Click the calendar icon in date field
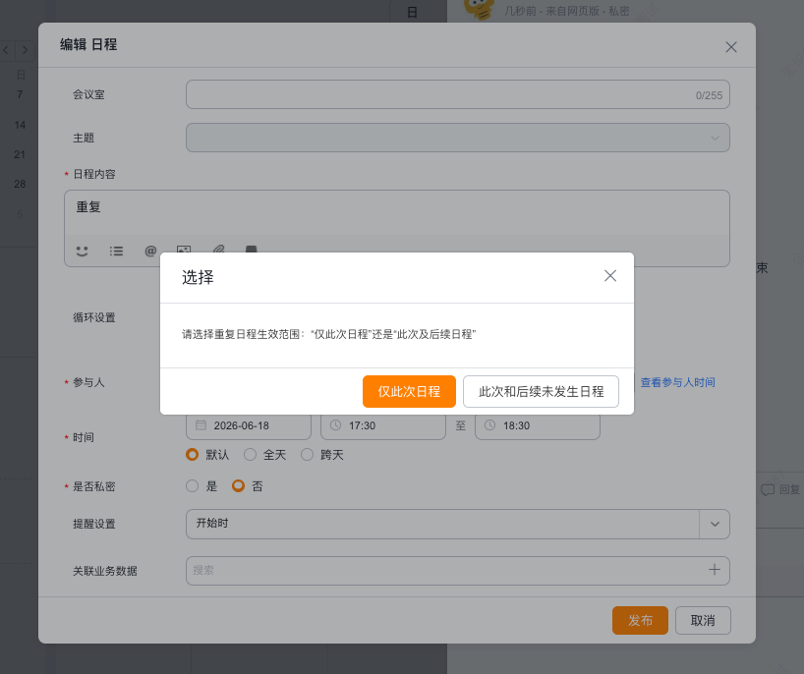Image resolution: width=804 pixels, height=674 pixels. pos(201,424)
